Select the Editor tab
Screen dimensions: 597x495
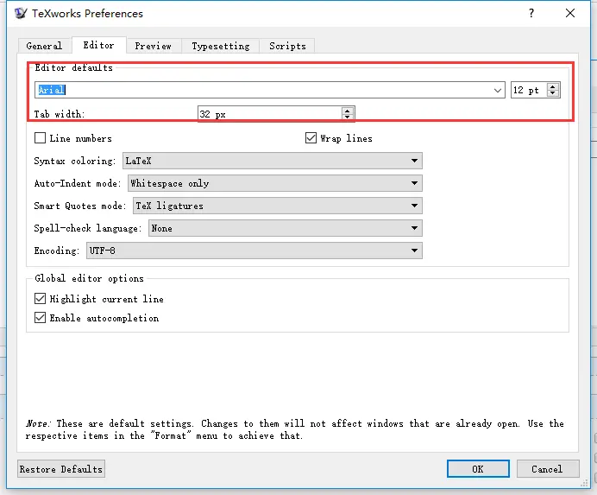coord(98,45)
